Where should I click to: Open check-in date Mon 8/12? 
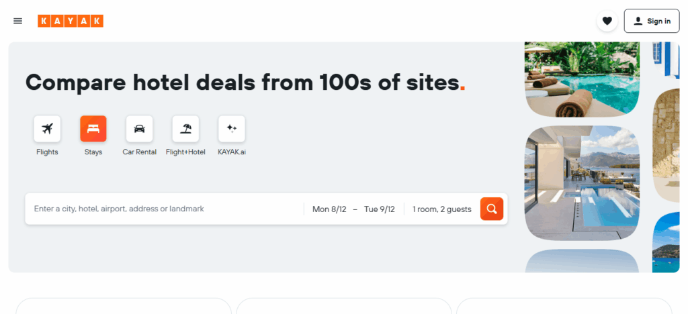(329, 209)
